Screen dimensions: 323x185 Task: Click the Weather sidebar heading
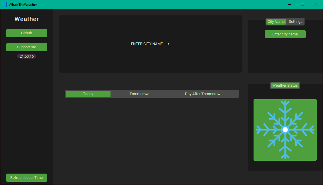click(x=27, y=19)
